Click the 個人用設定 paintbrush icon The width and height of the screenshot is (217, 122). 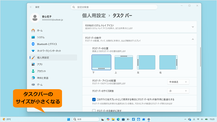click(33, 58)
